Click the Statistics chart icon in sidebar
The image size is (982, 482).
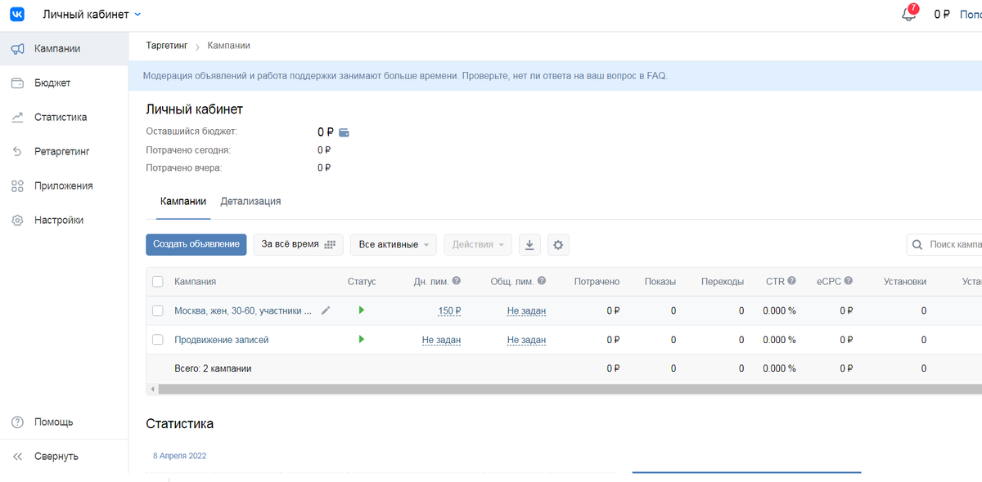[17, 118]
